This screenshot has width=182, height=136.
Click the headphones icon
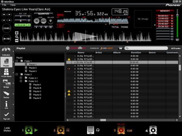tap(98, 130)
